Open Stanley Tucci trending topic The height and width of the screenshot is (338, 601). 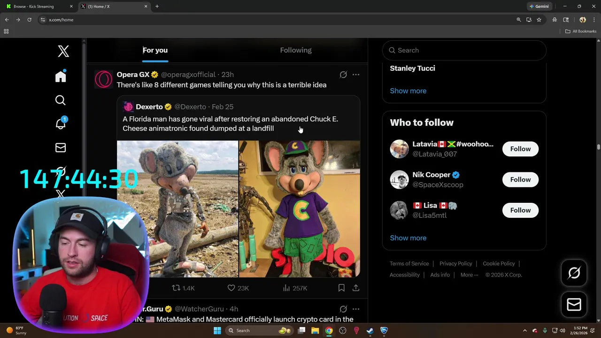(x=412, y=69)
